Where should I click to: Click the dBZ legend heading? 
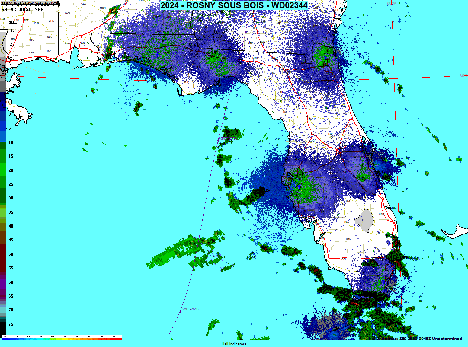(x=13, y=22)
